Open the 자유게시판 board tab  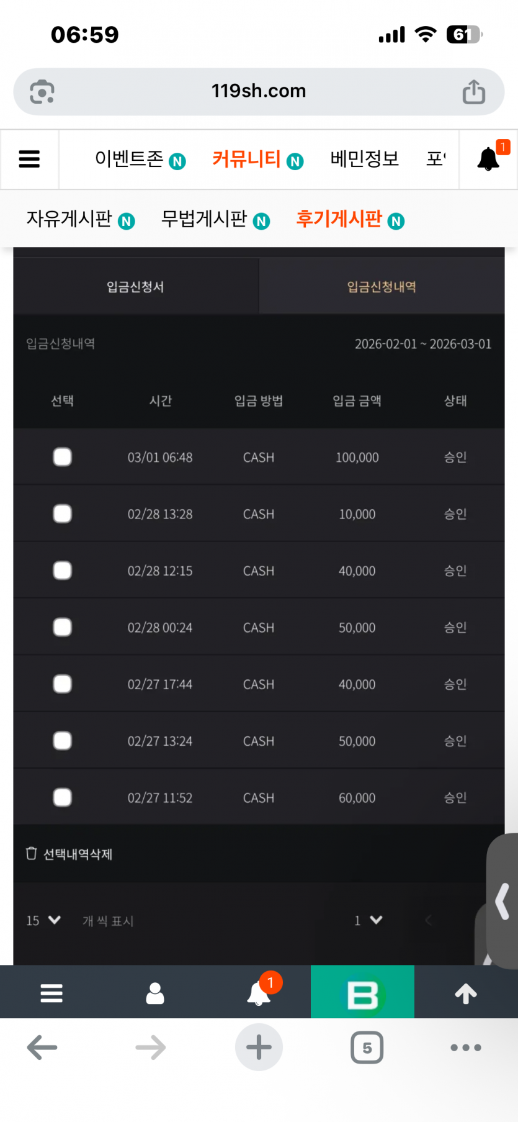pyautogui.click(x=80, y=219)
